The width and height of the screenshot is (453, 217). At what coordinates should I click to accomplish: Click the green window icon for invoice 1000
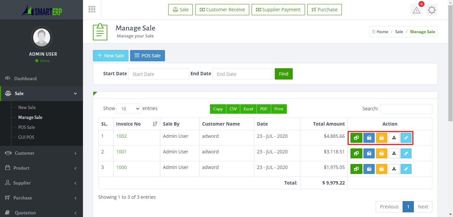pos(356,169)
